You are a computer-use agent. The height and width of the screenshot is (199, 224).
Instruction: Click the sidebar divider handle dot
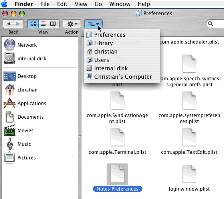pyautogui.click(x=79, y=135)
